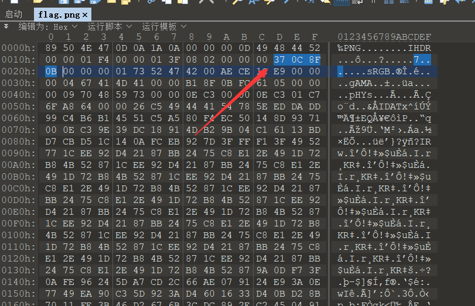Click the 0100h row address label
Viewport: 475px width, 306px height.
[x=18, y=235]
